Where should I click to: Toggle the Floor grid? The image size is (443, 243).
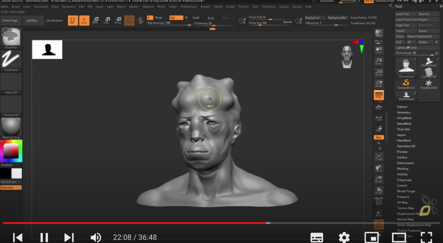point(379,107)
